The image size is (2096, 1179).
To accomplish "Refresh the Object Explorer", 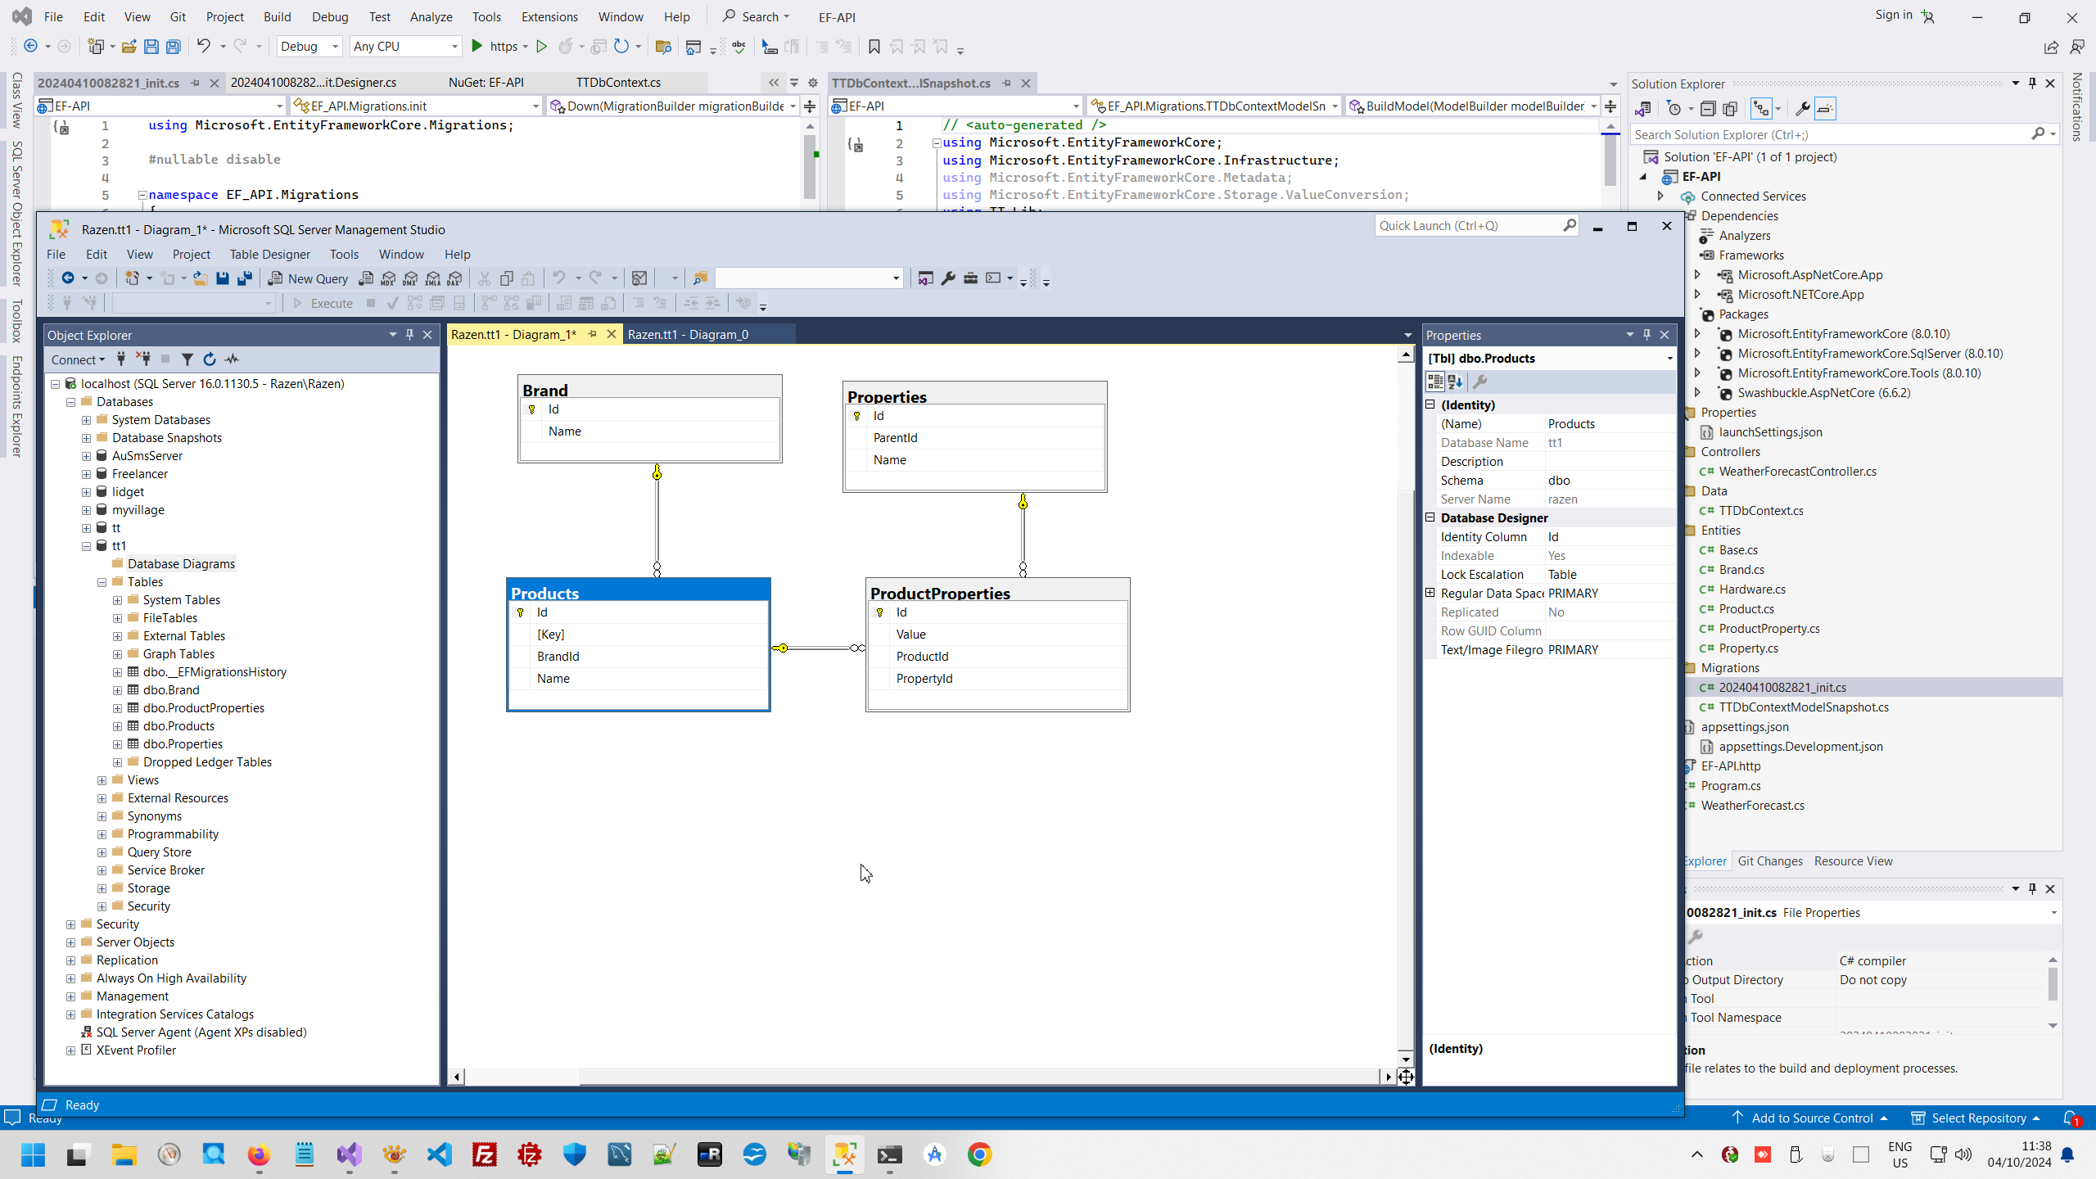I will tap(210, 359).
